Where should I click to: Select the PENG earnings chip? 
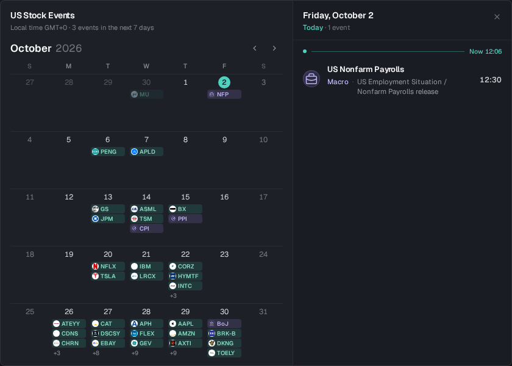pos(108,152)
